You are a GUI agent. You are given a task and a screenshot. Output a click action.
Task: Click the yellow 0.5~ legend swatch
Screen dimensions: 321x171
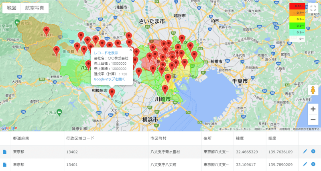(297, 19)
